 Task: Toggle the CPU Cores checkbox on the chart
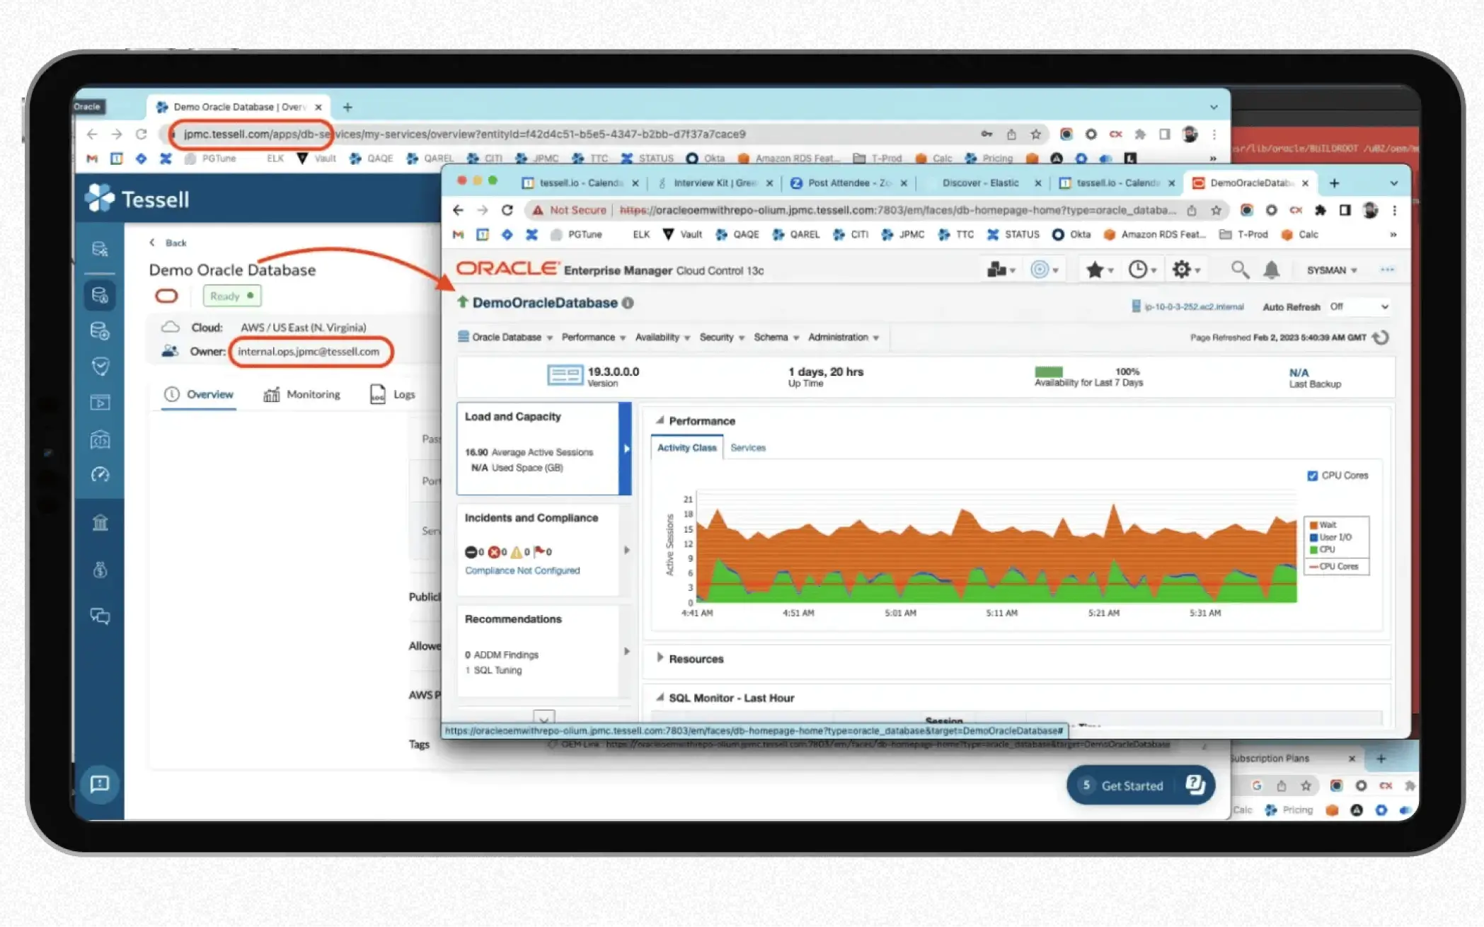click(1313, 475)
